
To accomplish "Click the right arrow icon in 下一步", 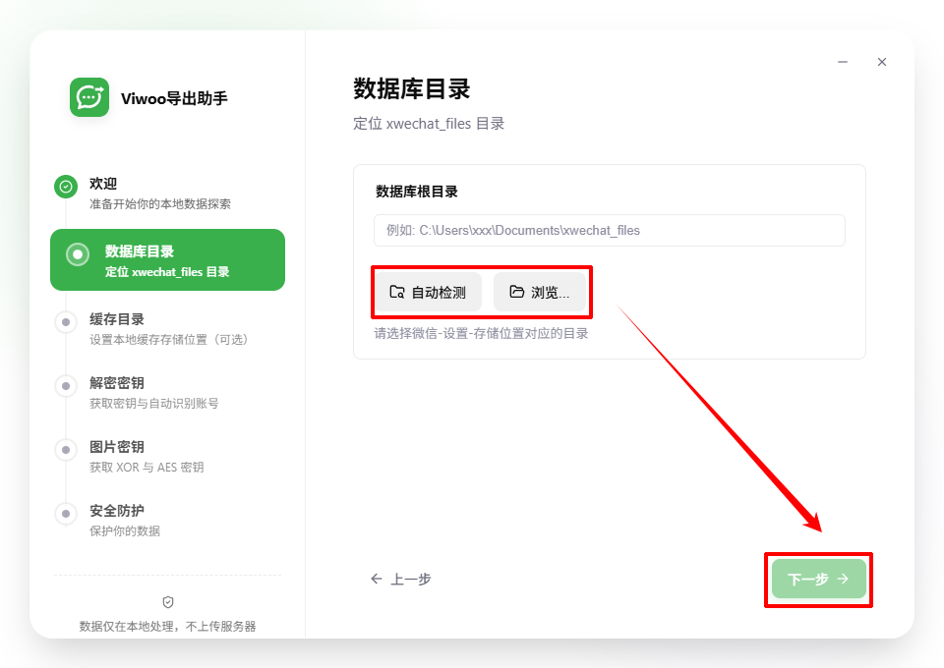I will pyautogui.click(x=844, y=579).
